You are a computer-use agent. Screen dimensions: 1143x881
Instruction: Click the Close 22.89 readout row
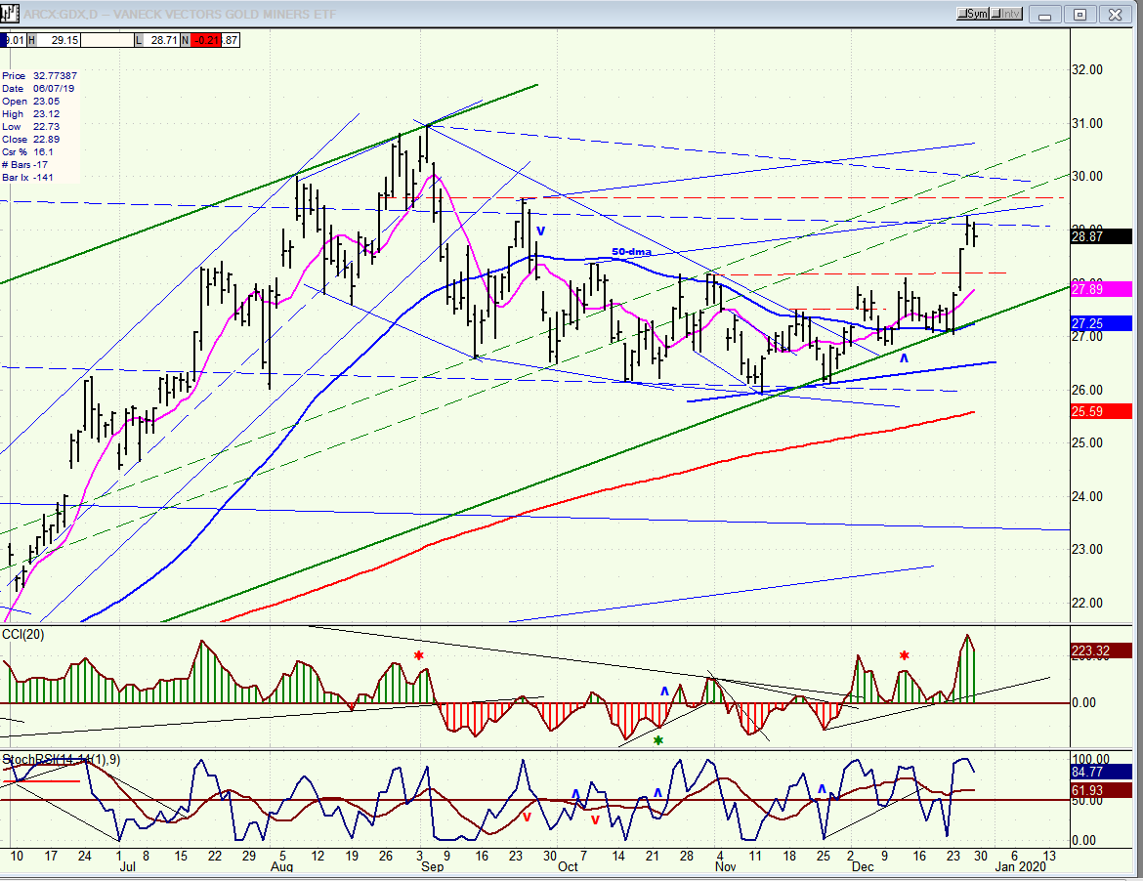30,139
